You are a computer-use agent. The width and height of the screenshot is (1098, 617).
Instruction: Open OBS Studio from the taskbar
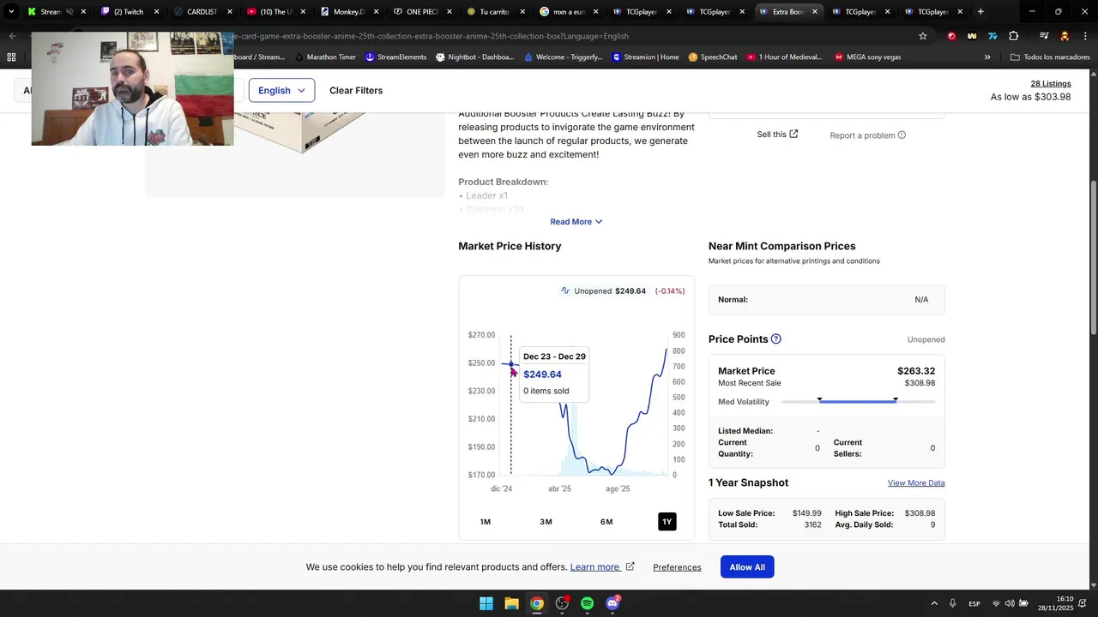pos(562,603)
